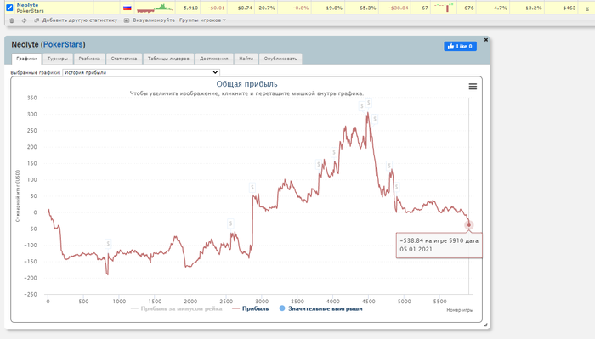Viewport: 595px width, 339px height.
Task: Click the $ win marker near game 2850
Action: tap(252, 187)
